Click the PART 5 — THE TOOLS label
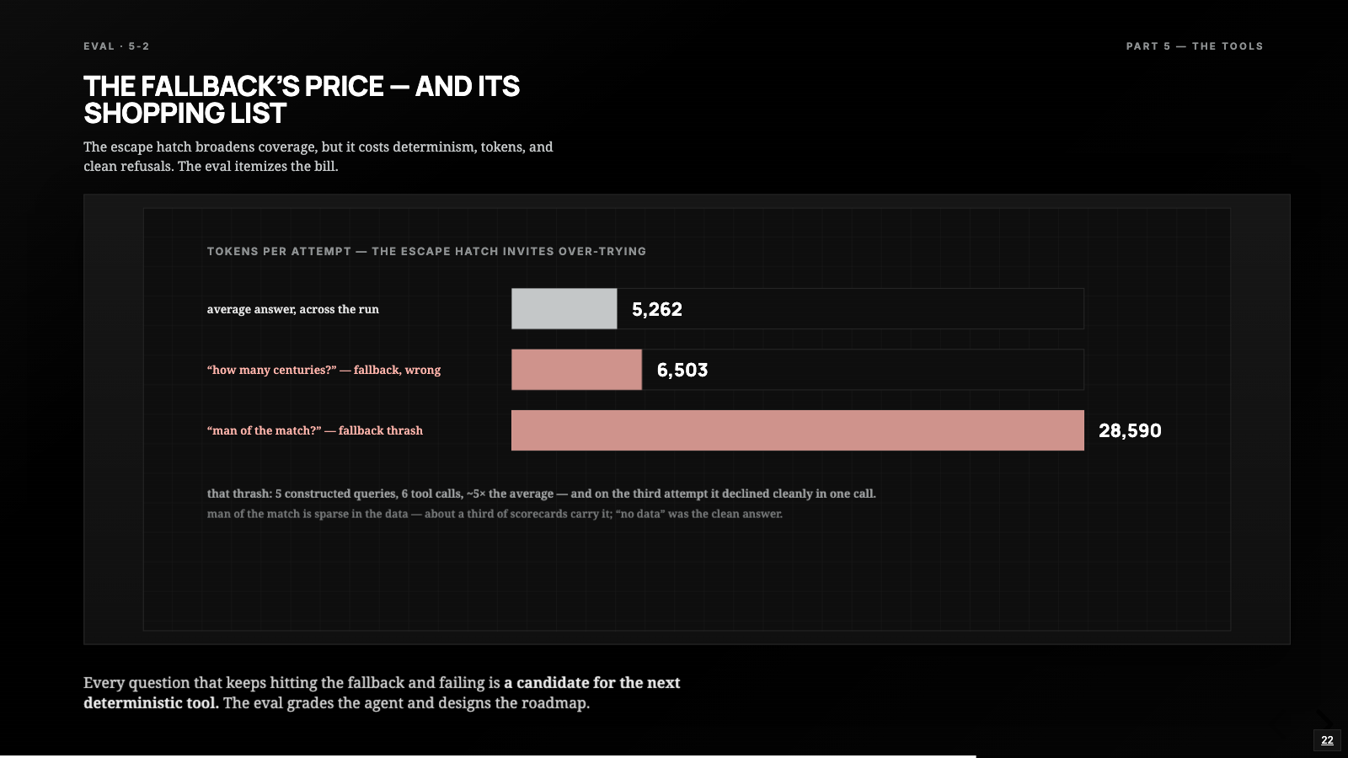 1195,46
